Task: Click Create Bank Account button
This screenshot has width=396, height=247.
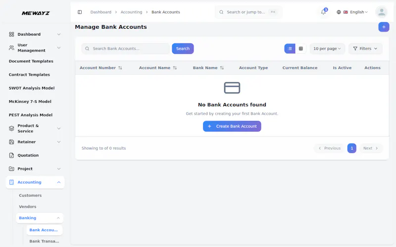Action: coord(232,126)
